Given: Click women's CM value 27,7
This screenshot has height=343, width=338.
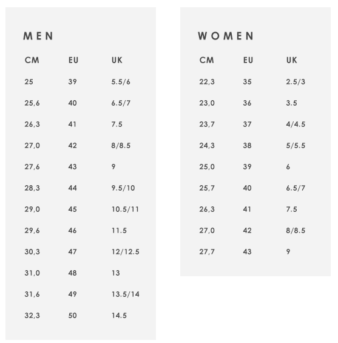Looking at the screenshot, I should [207, 252].
